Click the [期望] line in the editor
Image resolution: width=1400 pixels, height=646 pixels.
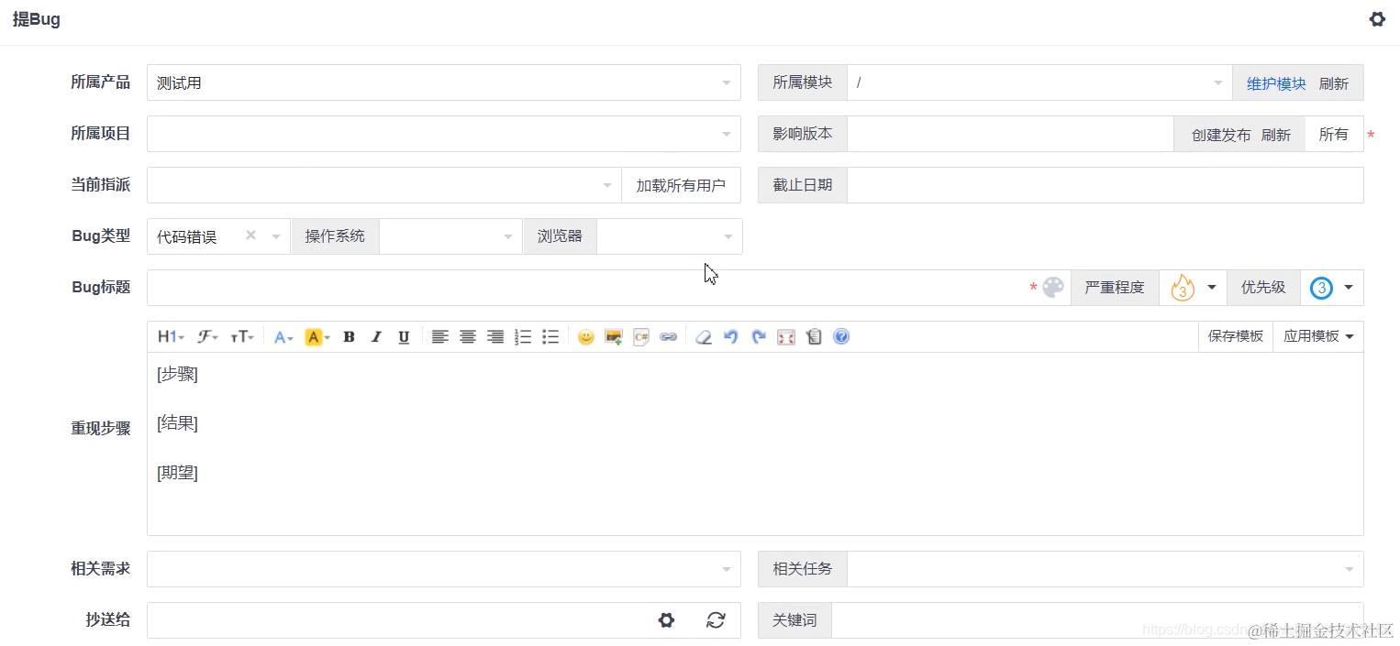click(x=177, y=473)
